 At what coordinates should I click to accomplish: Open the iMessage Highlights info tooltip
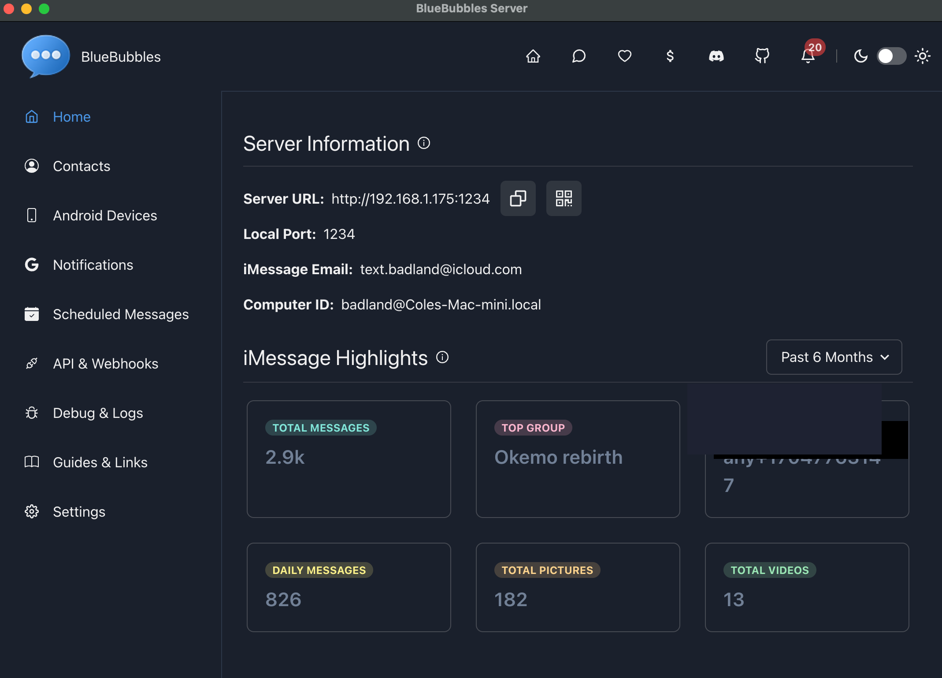click(442, 357)
